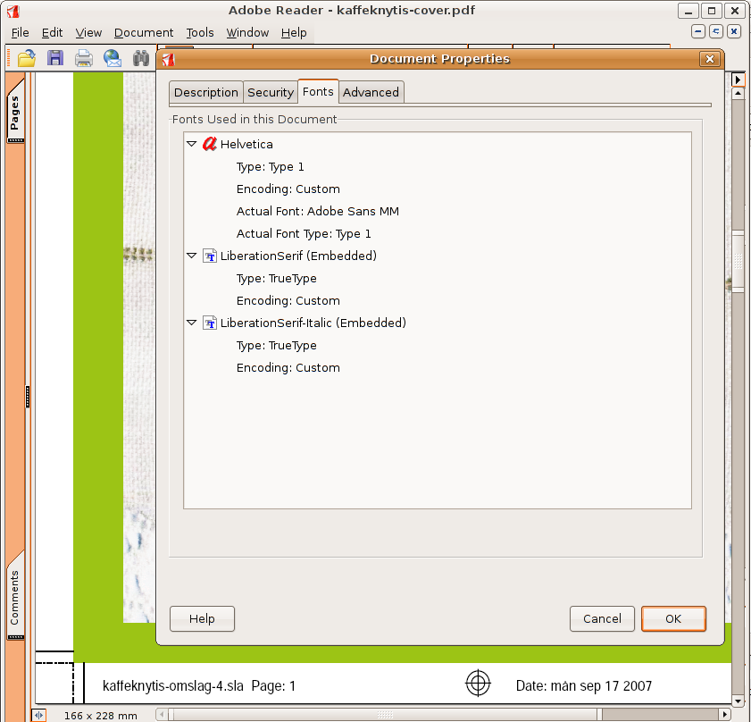Image resolution: width=751 pixels, height=722 pixels.
Task: Switch to the Description tab
Action: click(205, 92)
